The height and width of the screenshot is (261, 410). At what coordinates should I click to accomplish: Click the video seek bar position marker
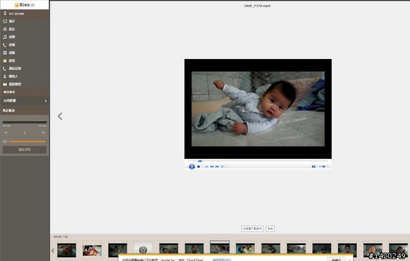(200, 161)
